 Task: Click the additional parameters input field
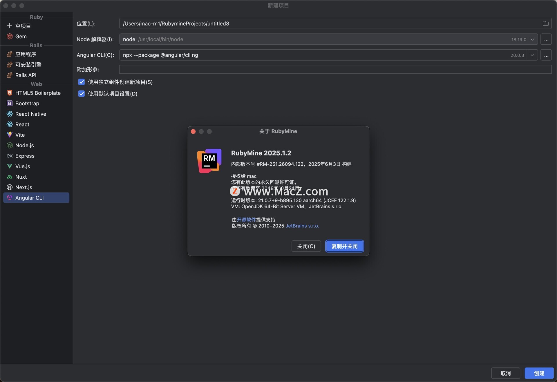coord(335,69)
